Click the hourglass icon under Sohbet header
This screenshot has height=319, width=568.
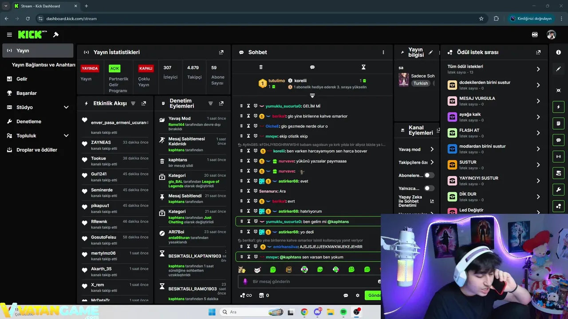point(363,67)
